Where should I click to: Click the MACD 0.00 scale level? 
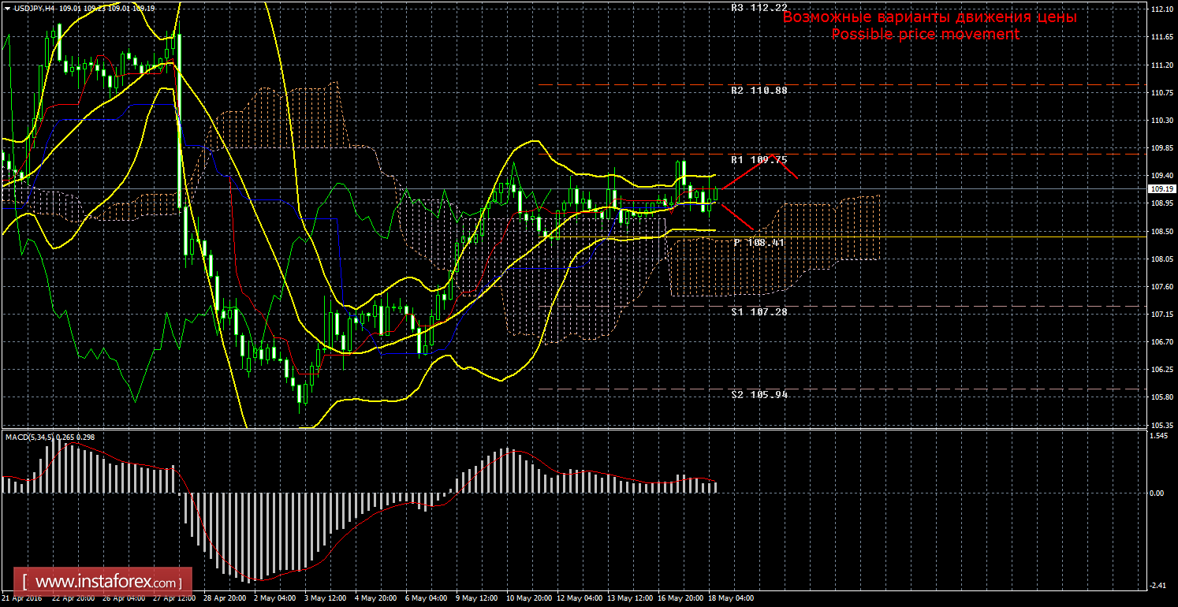pos(1156,493)
